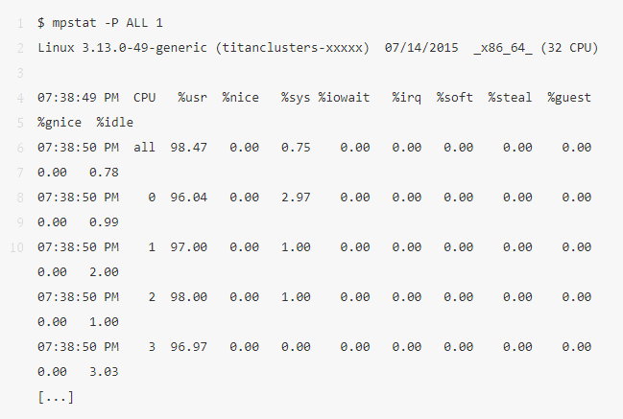Click the word all in CPU column
This screenshot has width=623, height=419.
tap(144, 147)
